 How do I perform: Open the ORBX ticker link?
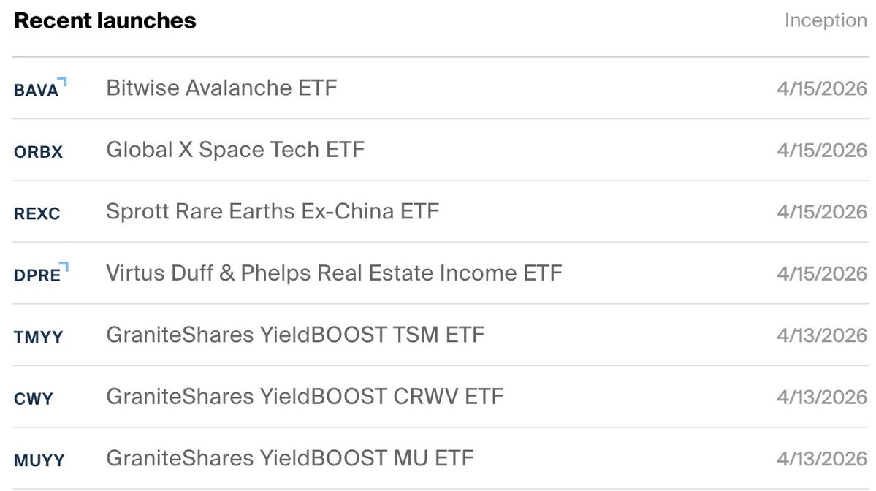[x=38, y=152]
